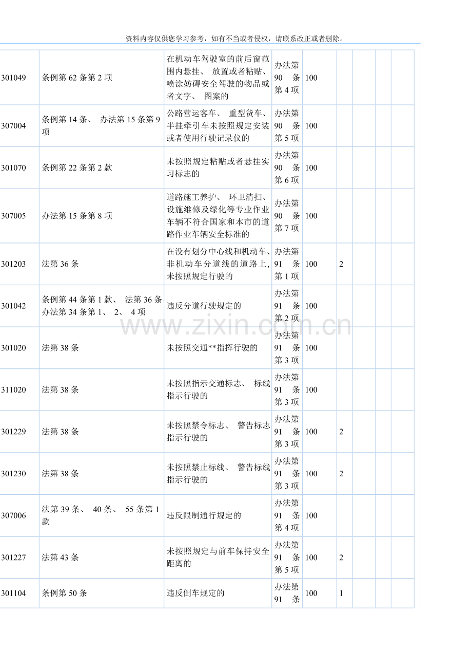Click code 301230 in first column
Viewport: 472px width, 669px height.
pos(13,474)
